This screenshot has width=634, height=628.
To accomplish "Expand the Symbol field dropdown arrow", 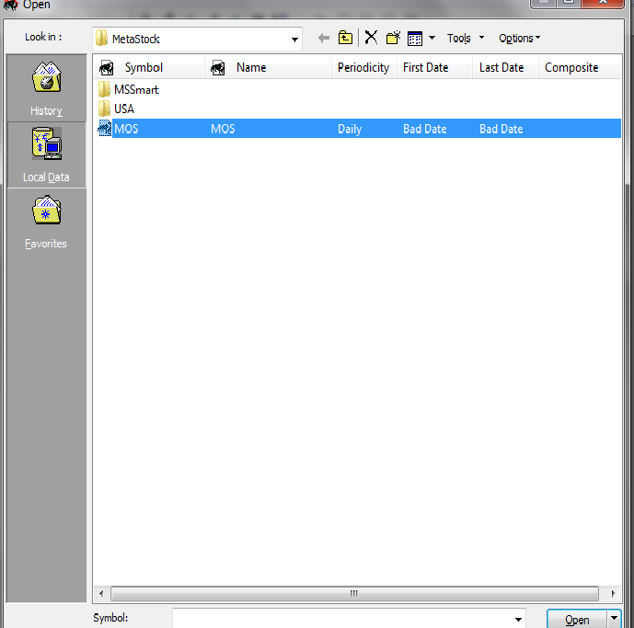I will 518,619.
